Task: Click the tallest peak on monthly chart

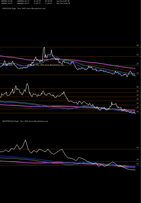Action: coord(25,140)
